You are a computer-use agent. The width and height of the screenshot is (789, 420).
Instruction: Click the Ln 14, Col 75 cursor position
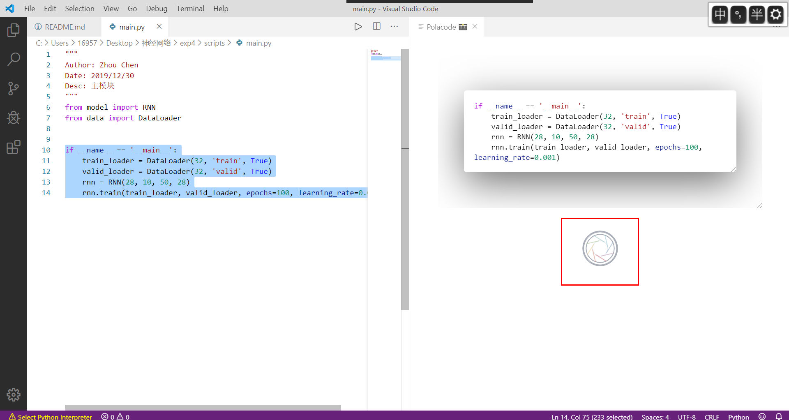592,417
